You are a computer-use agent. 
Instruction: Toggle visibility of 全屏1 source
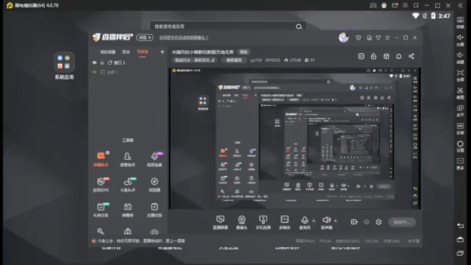[x=95, y=72]
